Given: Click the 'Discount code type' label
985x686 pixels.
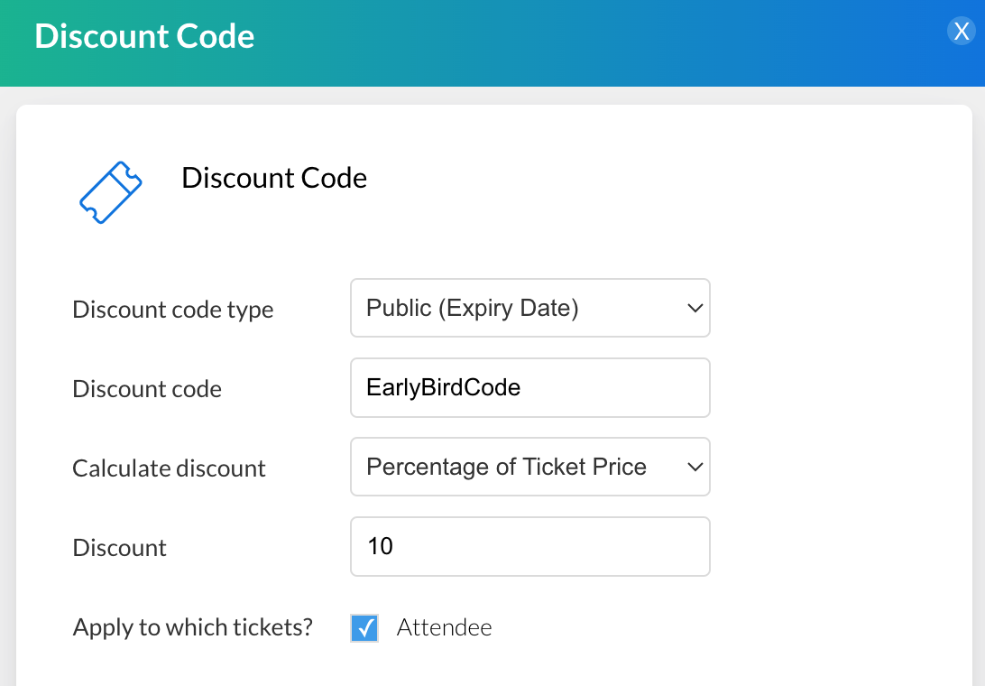Looking at the screenshot, I should 172,310.
